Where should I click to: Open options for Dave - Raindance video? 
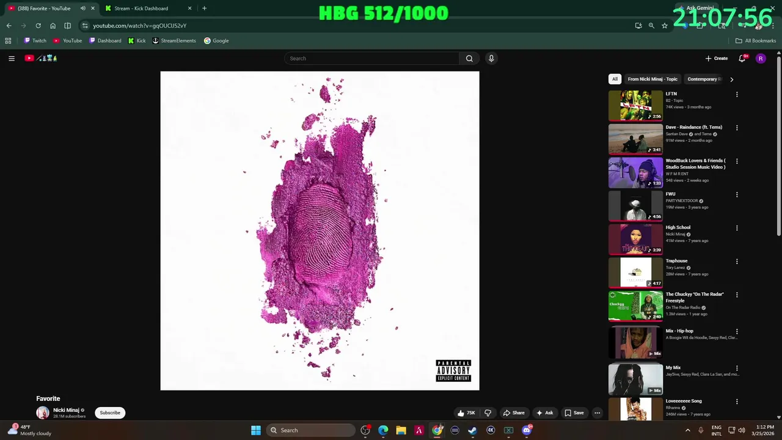point(737,128)
